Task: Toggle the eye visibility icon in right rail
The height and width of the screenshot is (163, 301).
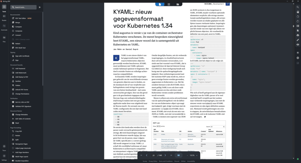Action: pyautogui.click(x=298, y=44)
